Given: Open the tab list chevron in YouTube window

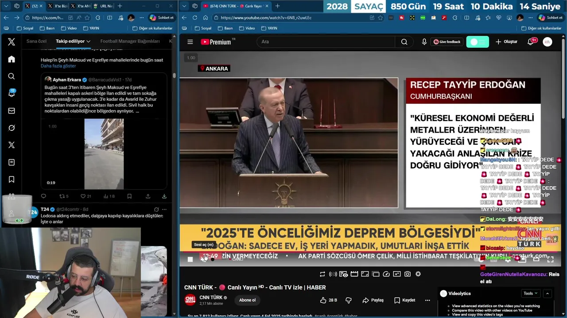Looking at the screenshot, I should [x=184, y=6].
